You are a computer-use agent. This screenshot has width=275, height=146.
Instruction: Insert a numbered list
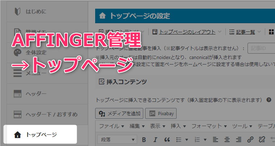197,140
